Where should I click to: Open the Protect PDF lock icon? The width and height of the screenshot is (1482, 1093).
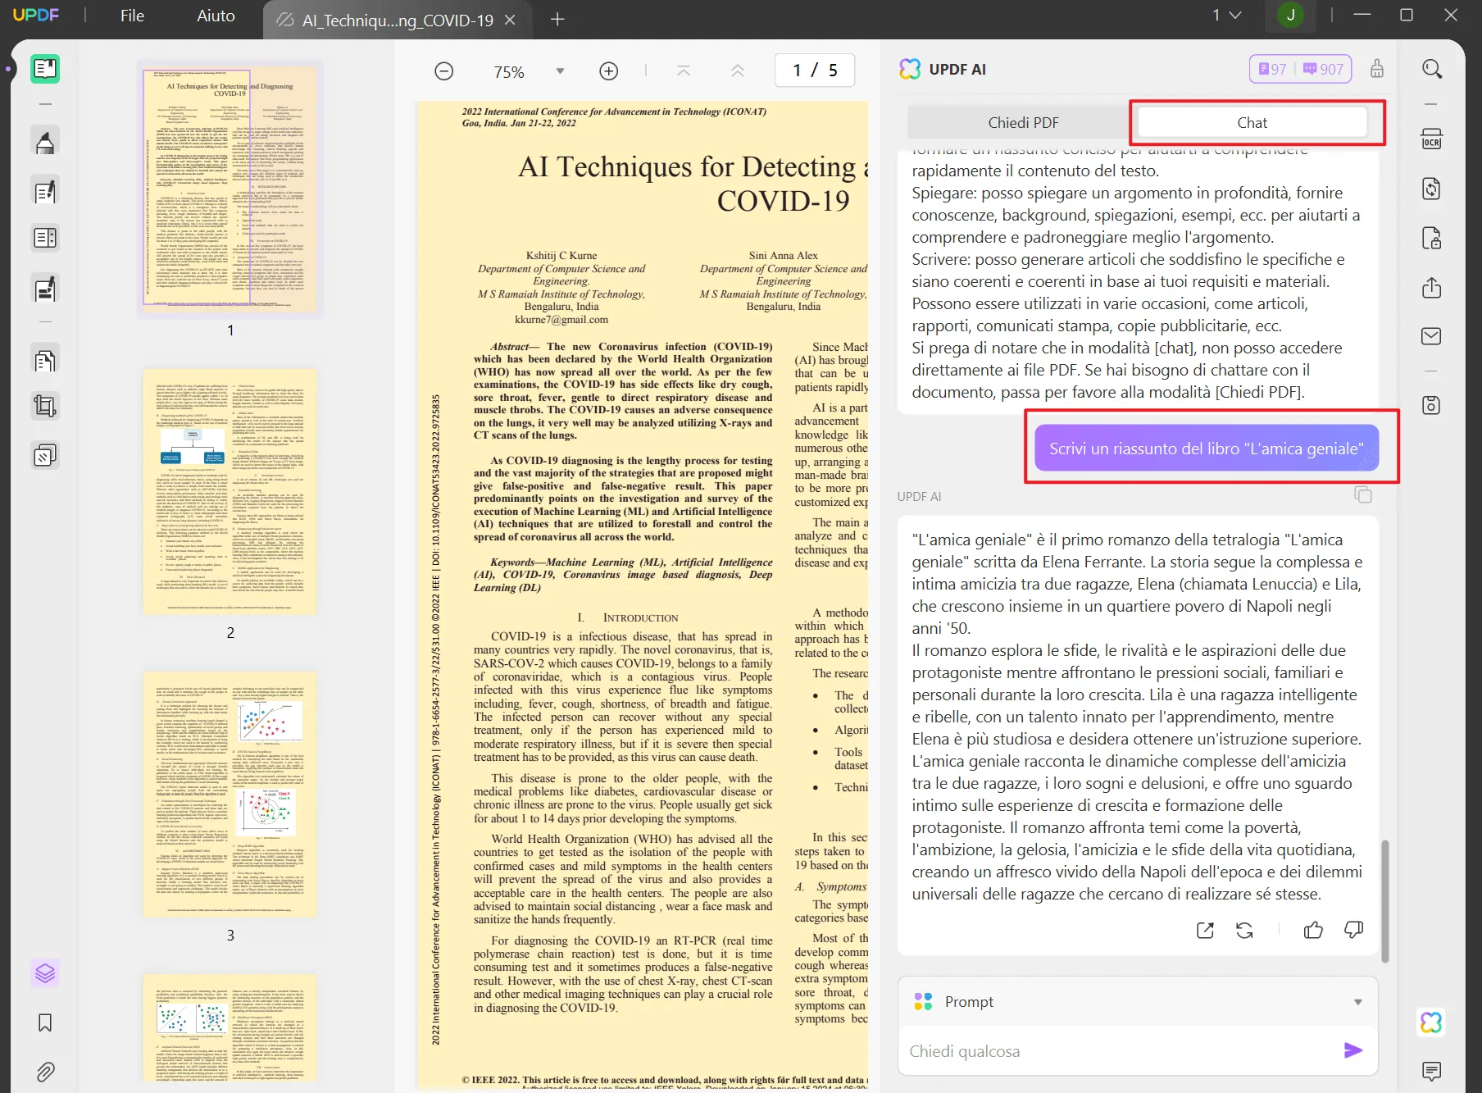click(1431, 238)
